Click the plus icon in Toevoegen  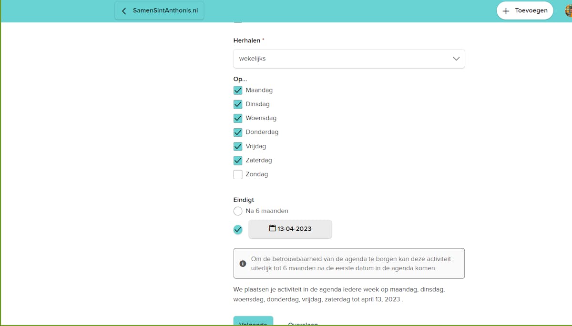(506, 11)
